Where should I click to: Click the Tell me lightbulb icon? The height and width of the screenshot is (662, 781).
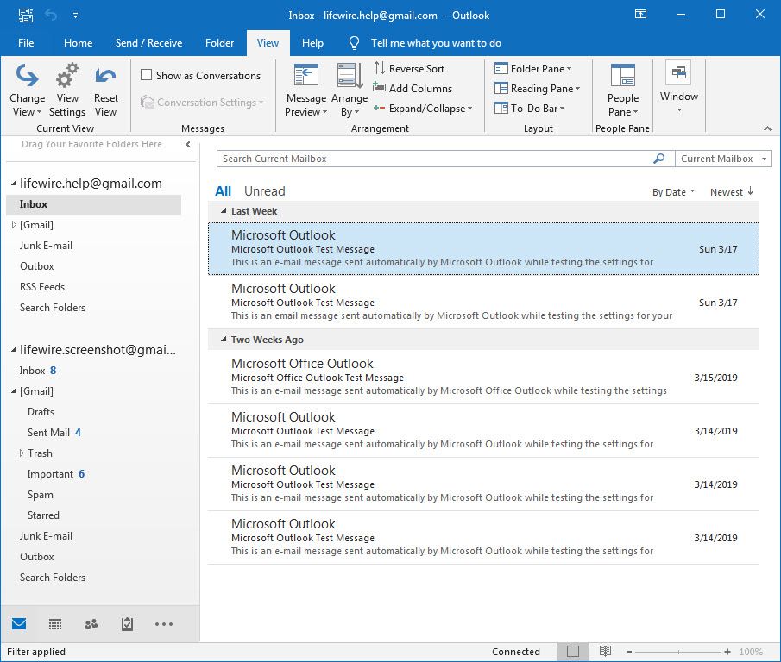[354, 43]
